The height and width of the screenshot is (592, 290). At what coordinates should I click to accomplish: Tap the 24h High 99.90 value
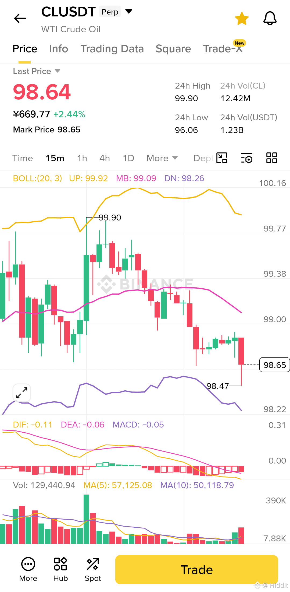point(186,98)
